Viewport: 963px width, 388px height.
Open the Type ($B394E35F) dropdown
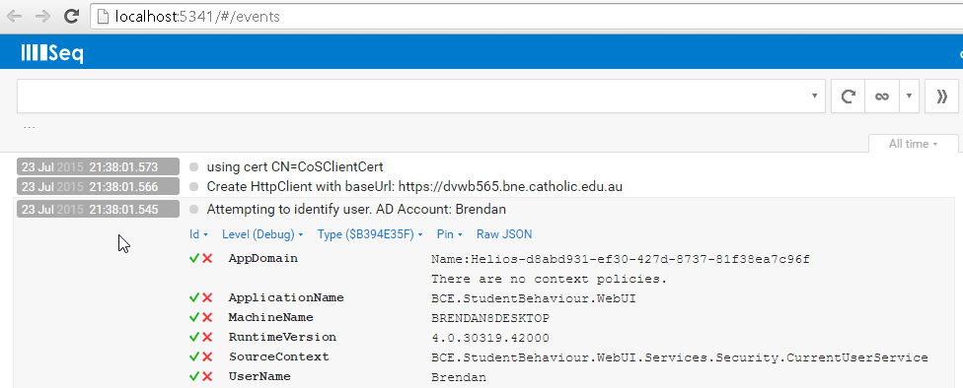(370, 234)
